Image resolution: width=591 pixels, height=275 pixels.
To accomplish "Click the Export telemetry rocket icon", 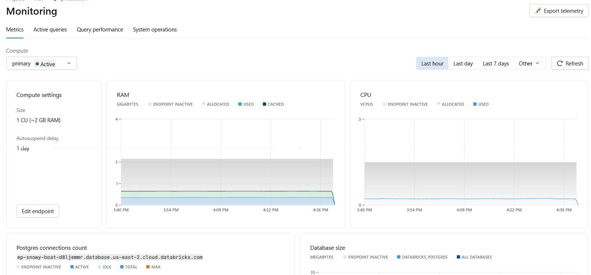I will [x=538, y=11].
